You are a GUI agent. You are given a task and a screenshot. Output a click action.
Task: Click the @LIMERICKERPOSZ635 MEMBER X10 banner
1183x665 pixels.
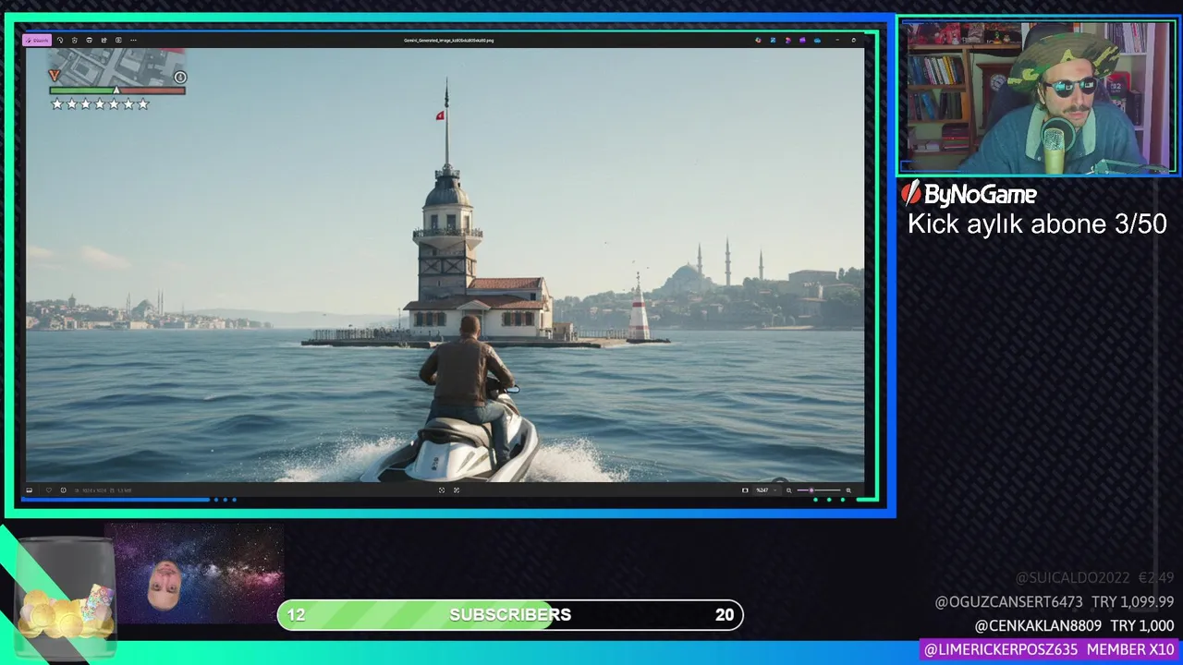(x=1049, y=649)
